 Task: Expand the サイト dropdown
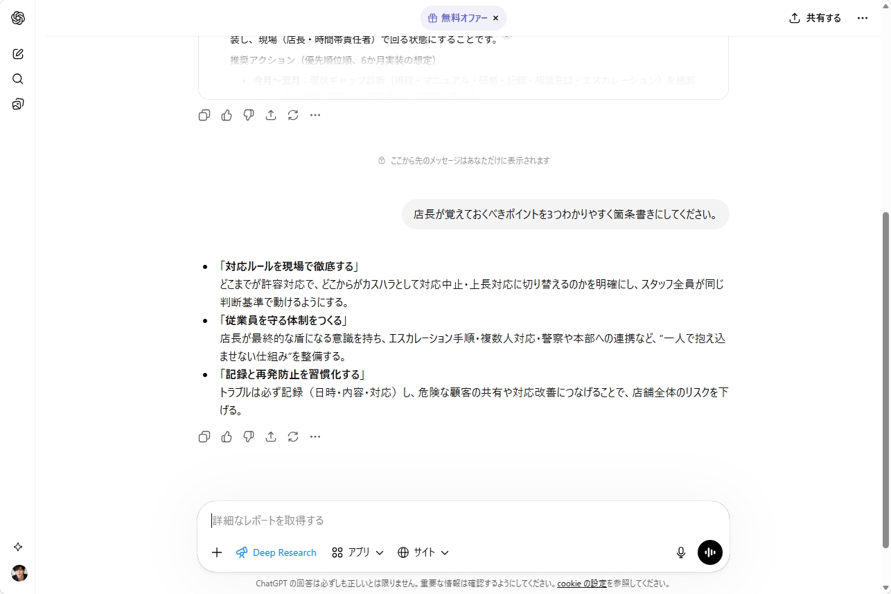(423, 552)
